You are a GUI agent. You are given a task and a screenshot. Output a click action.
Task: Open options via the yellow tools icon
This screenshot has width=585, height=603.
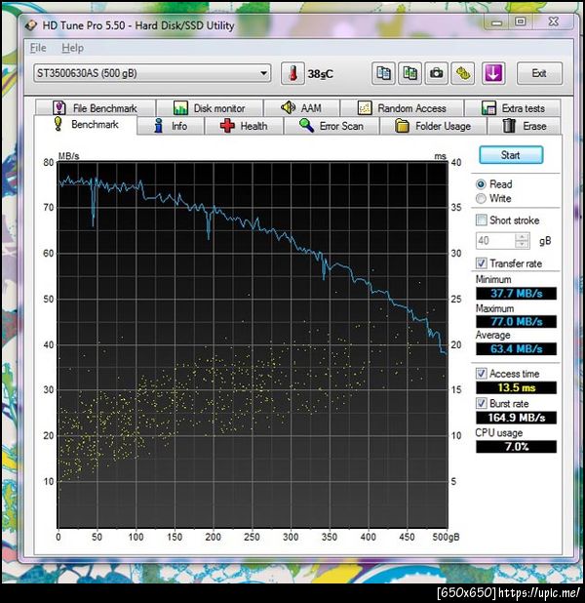462,73
